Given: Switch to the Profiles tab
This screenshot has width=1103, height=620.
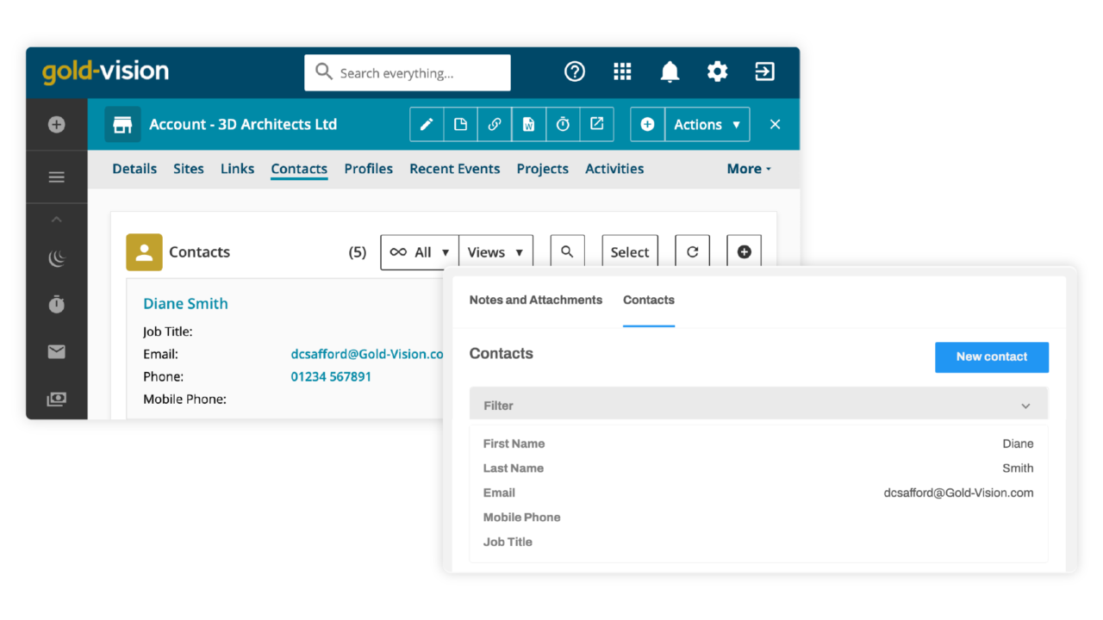Looking at the screenshot, I should [x=369, y=169].
